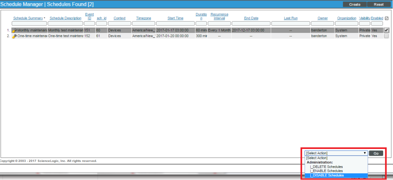Image resolution: width=393 pixels, height=180 pixels.
Task: Click the Schedule Description filter field
Action: click(65, 23)
